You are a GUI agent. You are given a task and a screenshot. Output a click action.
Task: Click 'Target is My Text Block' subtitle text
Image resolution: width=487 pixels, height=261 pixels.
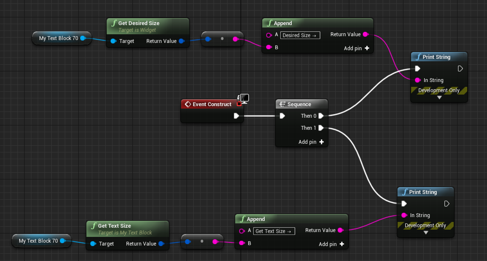click(125, 233)
